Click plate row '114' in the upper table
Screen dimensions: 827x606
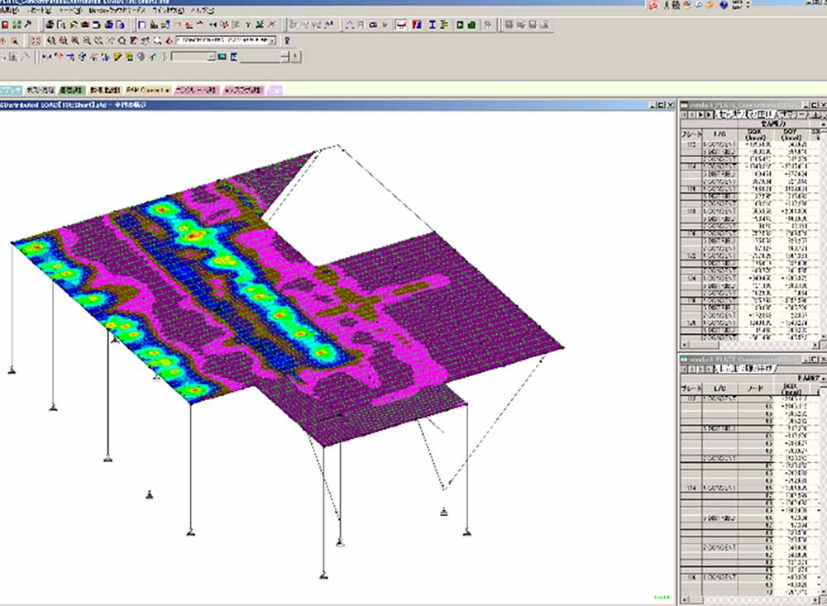point(691,166)
